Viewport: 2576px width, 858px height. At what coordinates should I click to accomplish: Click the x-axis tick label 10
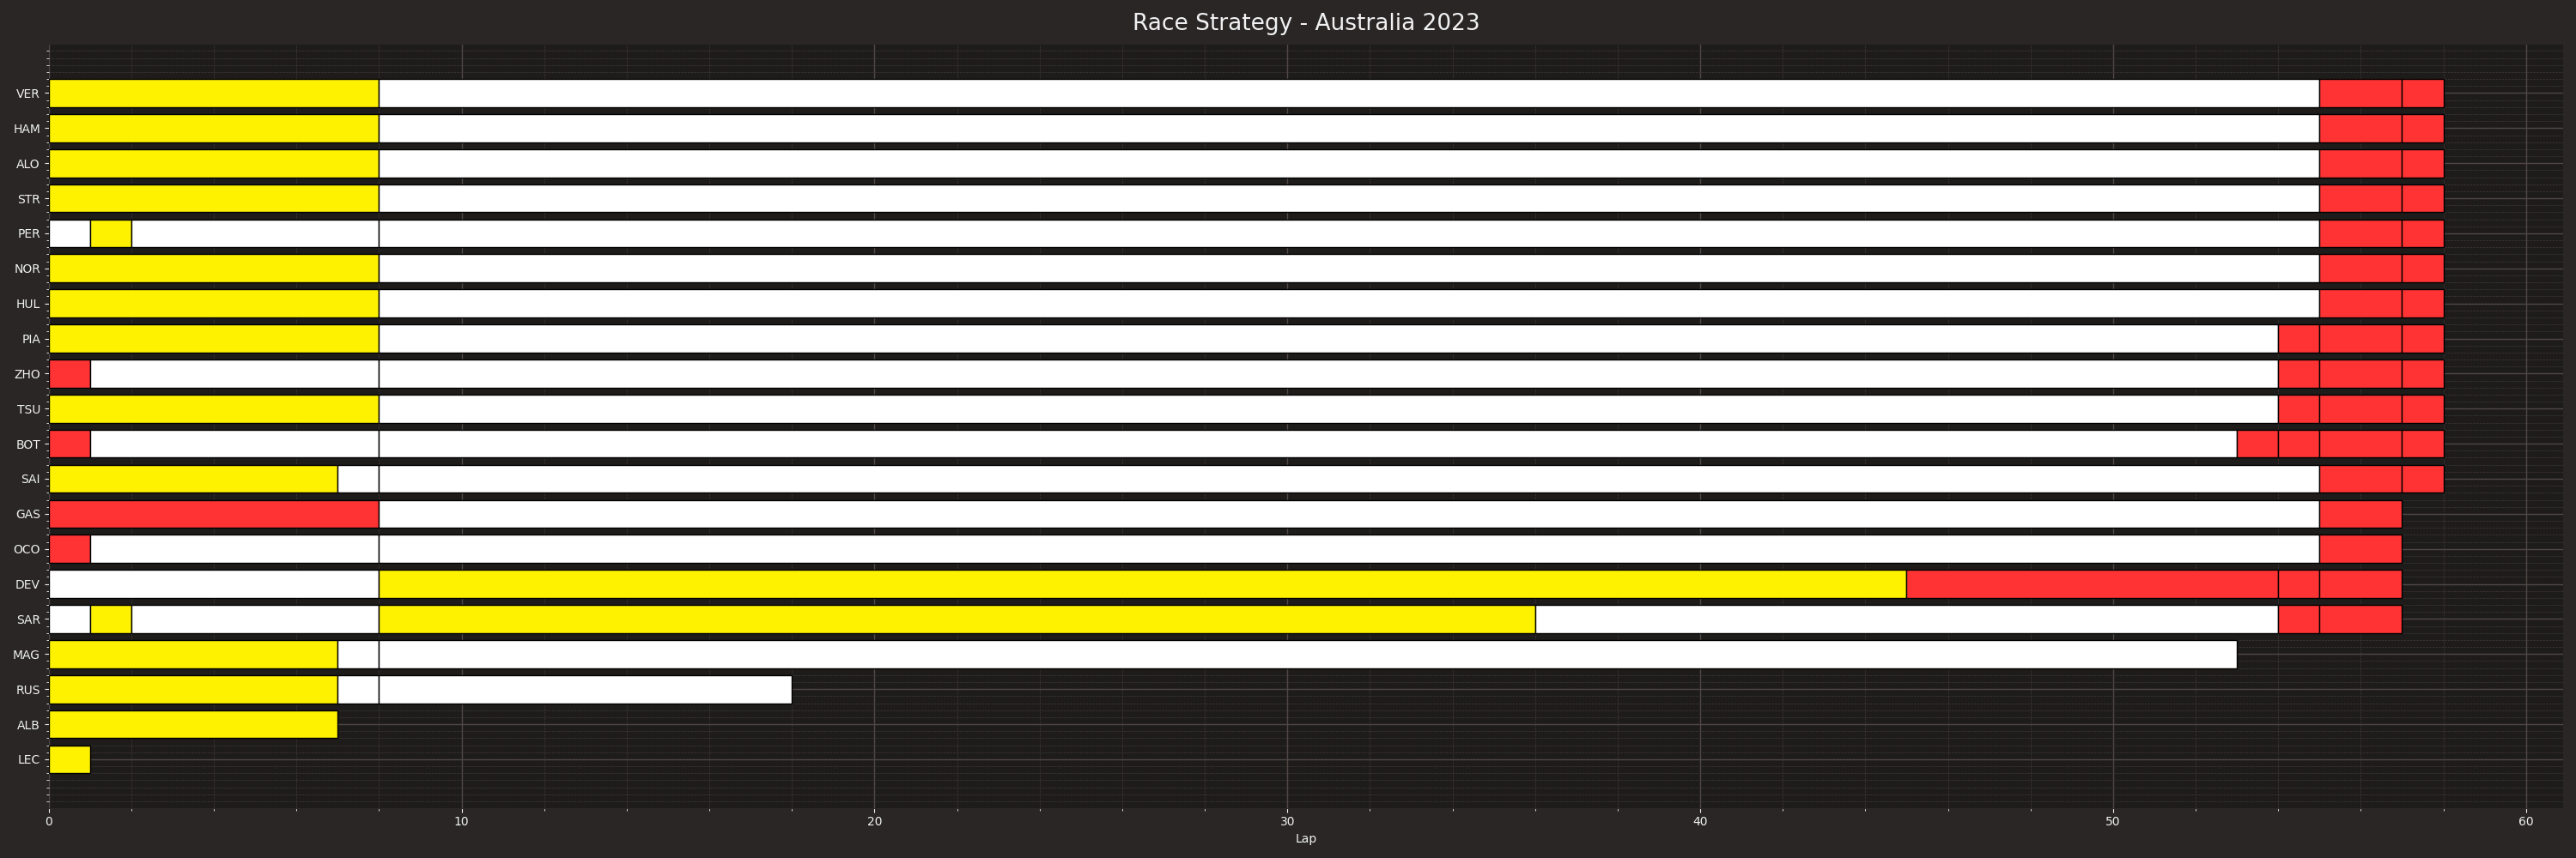click(462, 822)
